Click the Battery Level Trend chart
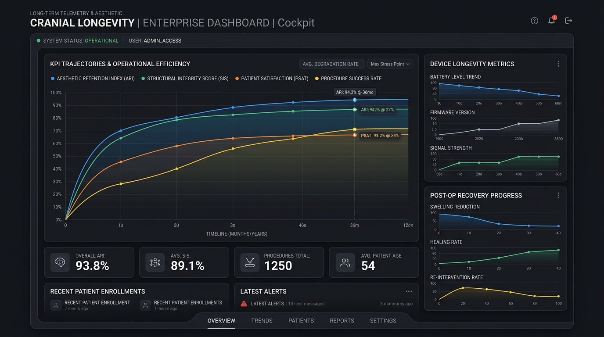The width and height of the screenshot is (604, 337). [x=499, y=91]
